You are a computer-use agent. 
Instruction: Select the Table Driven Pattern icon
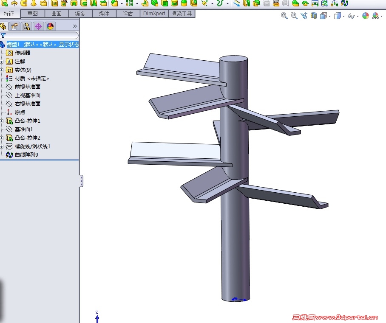click(x=315, y=3)
